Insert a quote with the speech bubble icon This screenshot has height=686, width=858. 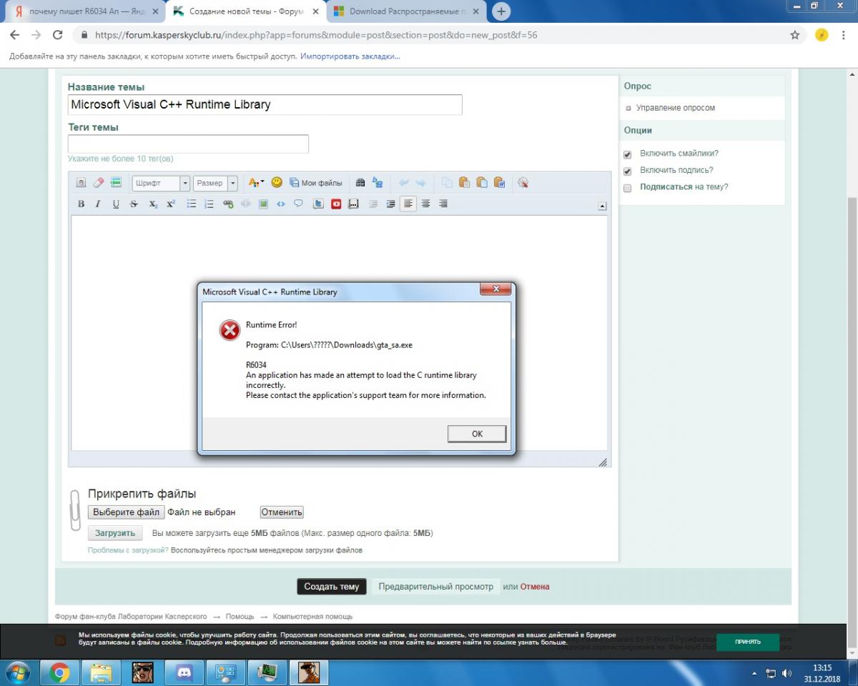298,204
